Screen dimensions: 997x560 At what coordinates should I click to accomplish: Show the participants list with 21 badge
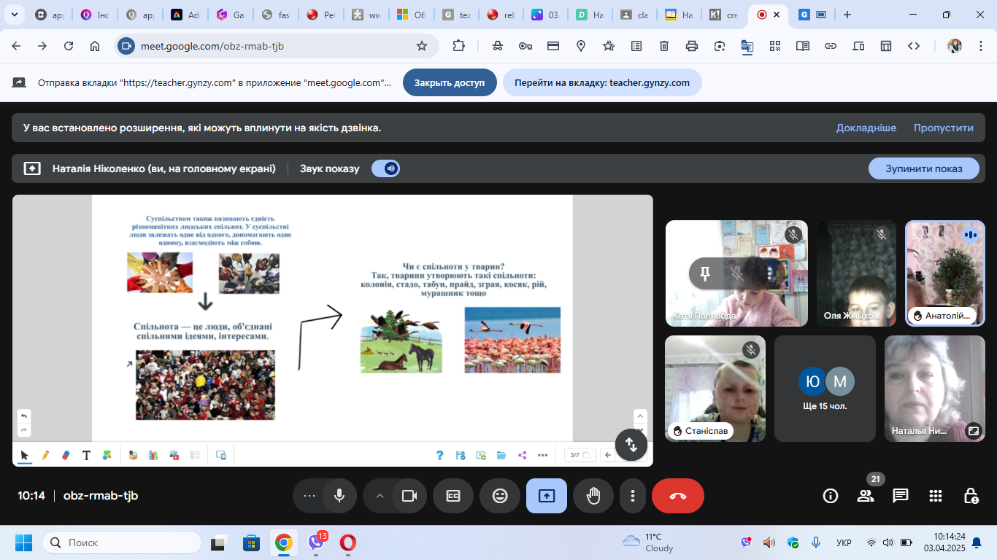(x=866, y=496)
